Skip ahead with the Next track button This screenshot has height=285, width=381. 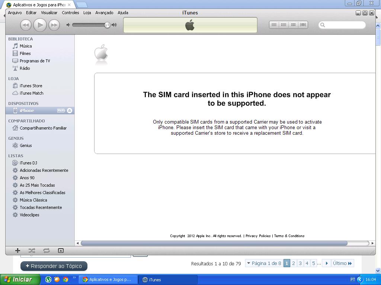[x=54, y=25]
